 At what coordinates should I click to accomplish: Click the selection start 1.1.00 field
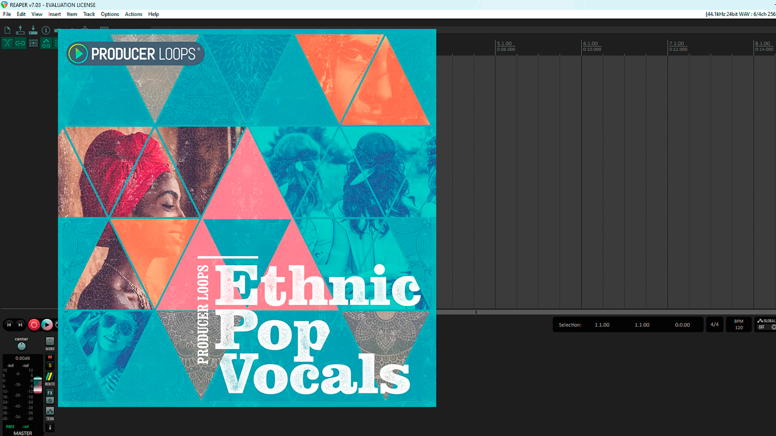coord(602,325)
